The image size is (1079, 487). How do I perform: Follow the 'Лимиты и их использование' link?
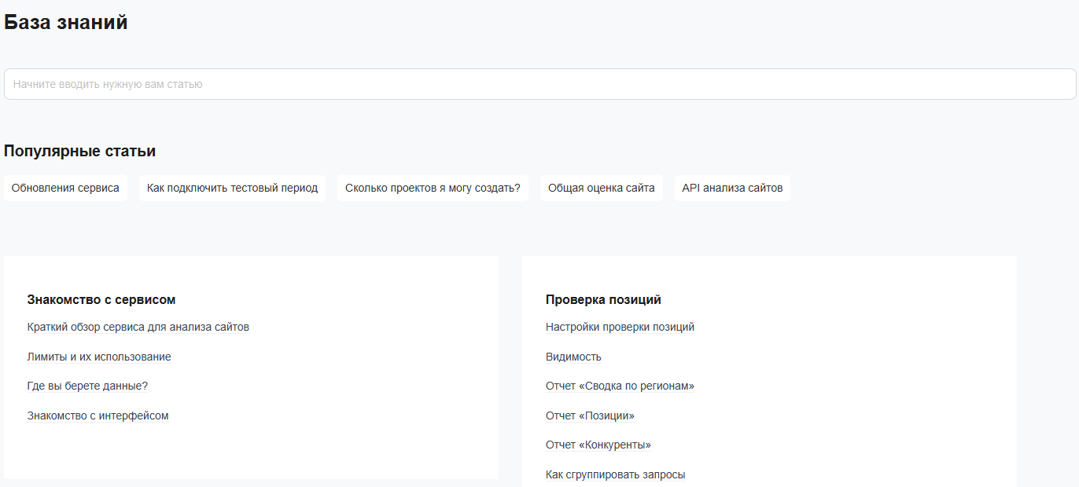point(99,357)
